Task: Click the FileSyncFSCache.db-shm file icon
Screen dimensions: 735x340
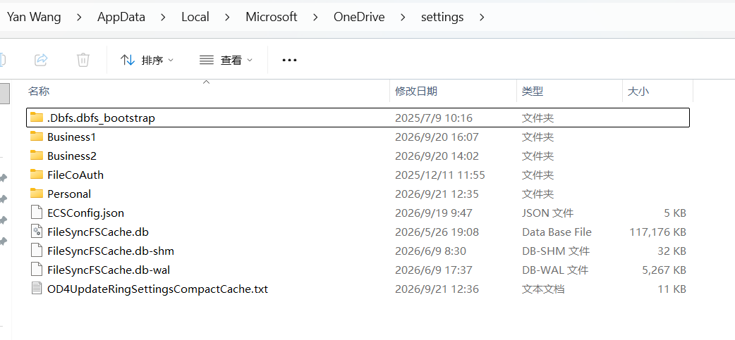Action: (x=37, y=251)
